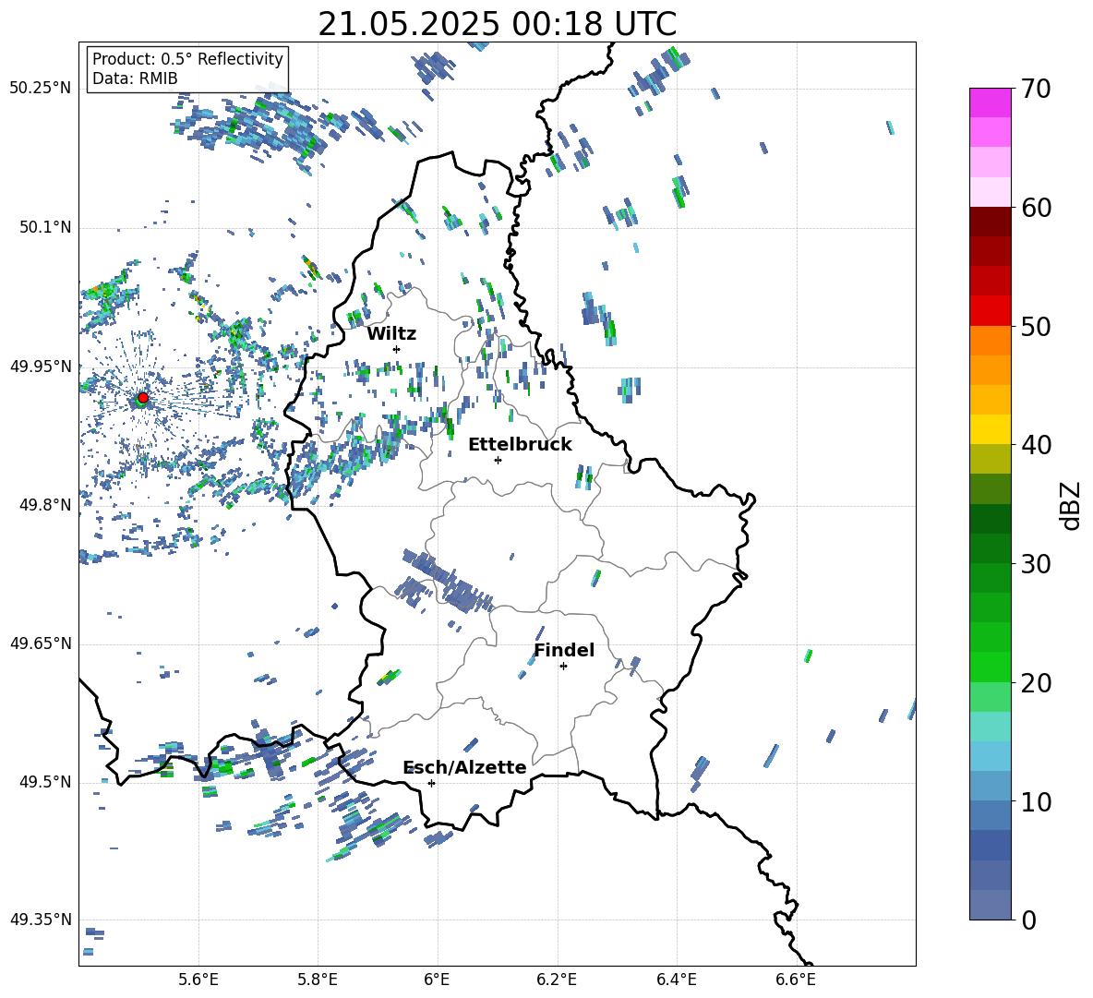Click the colorbar tick label 10
Screen dimensions: 1093x998
(x=1036, y=801)
